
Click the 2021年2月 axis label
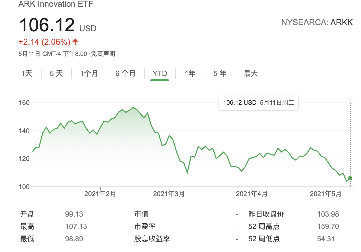tap(100, 194)
